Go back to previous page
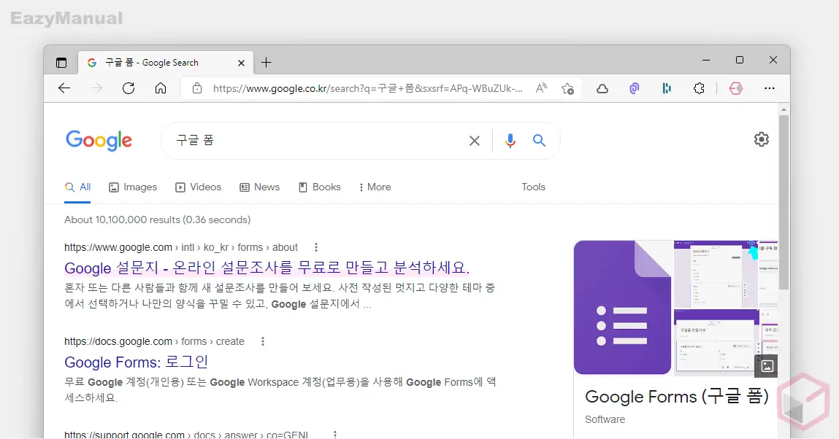 click(64, 88)
